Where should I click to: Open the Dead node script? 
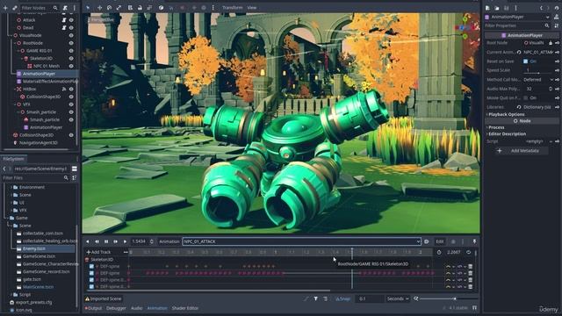point(64,27)
